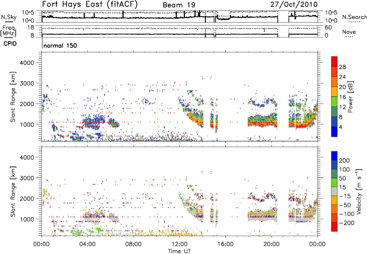Click the '28' power colorbar label
The height and width of the screenshot is (254, 367).
point(342,67)
